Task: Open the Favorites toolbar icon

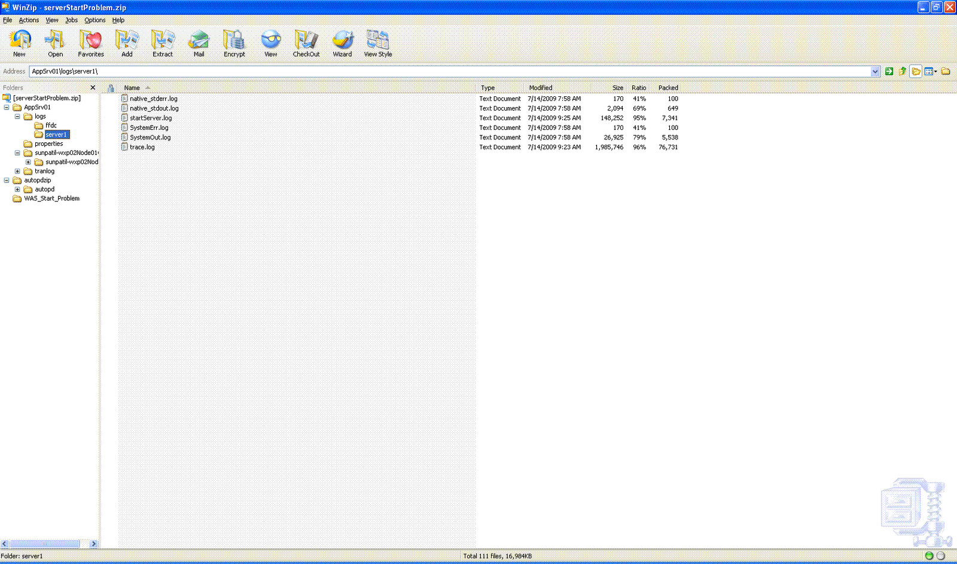Action: click(91, 39)
